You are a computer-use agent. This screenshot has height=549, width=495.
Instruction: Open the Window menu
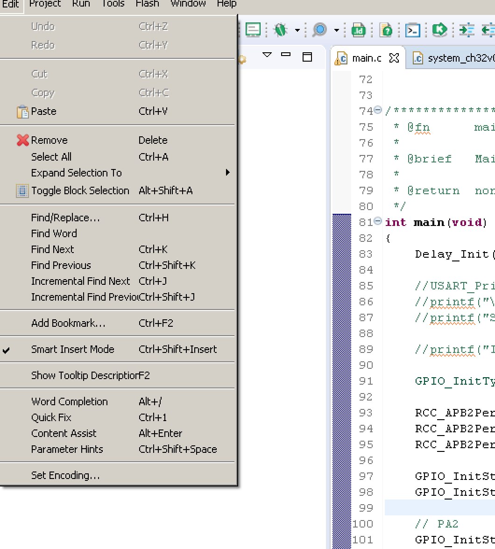pos(188,4)
